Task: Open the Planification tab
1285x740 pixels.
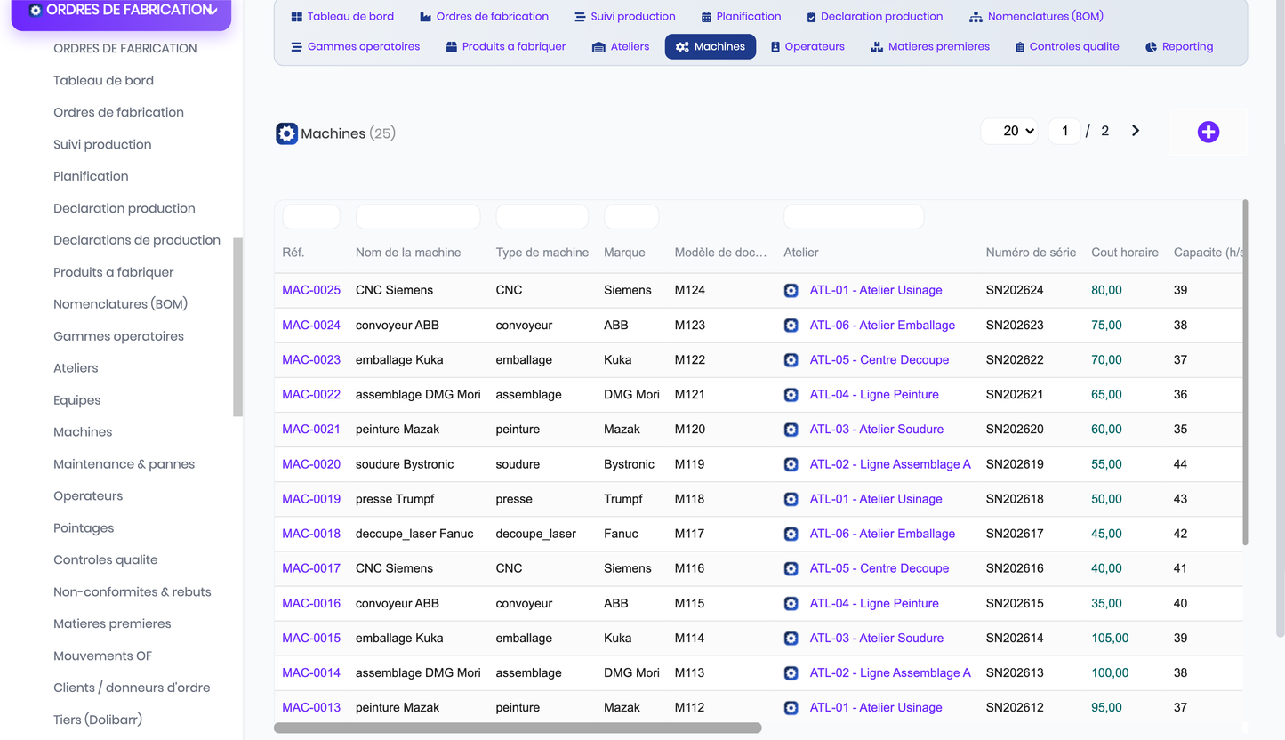Action: [x=741, y=17]
